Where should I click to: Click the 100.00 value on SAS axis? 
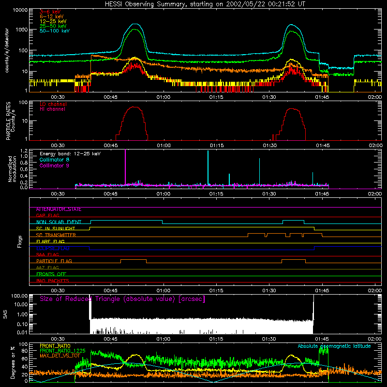[x=19, y=296]
